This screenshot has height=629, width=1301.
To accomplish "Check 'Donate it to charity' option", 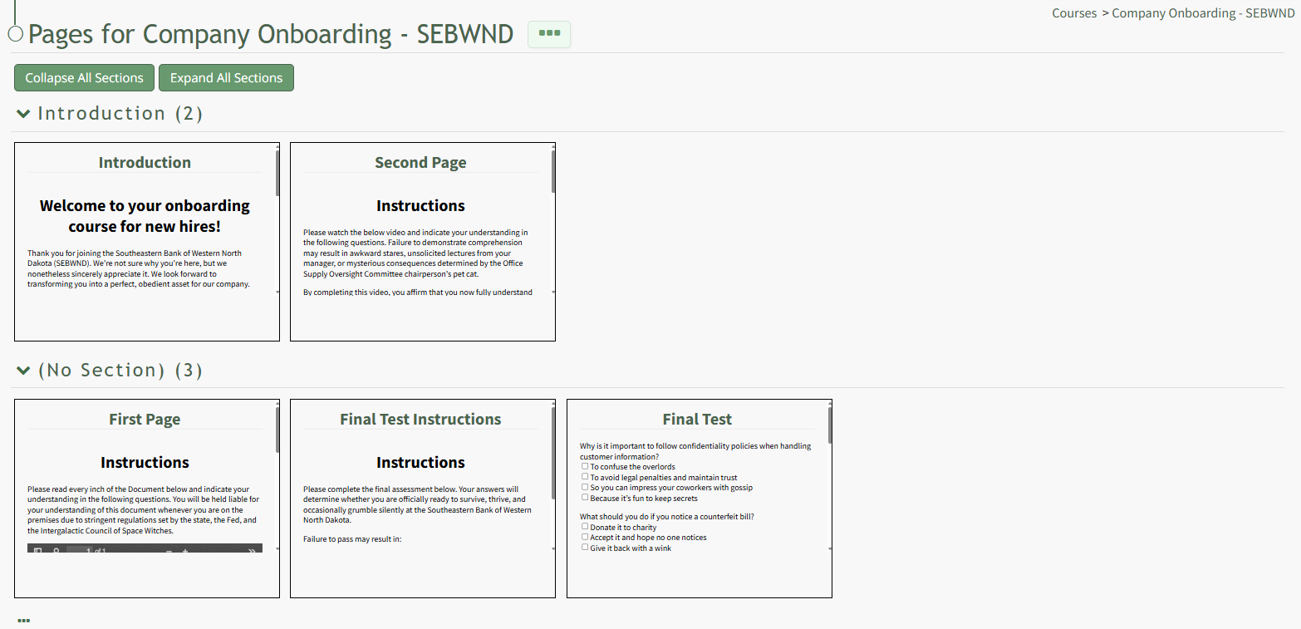I will tap(585, 526).
